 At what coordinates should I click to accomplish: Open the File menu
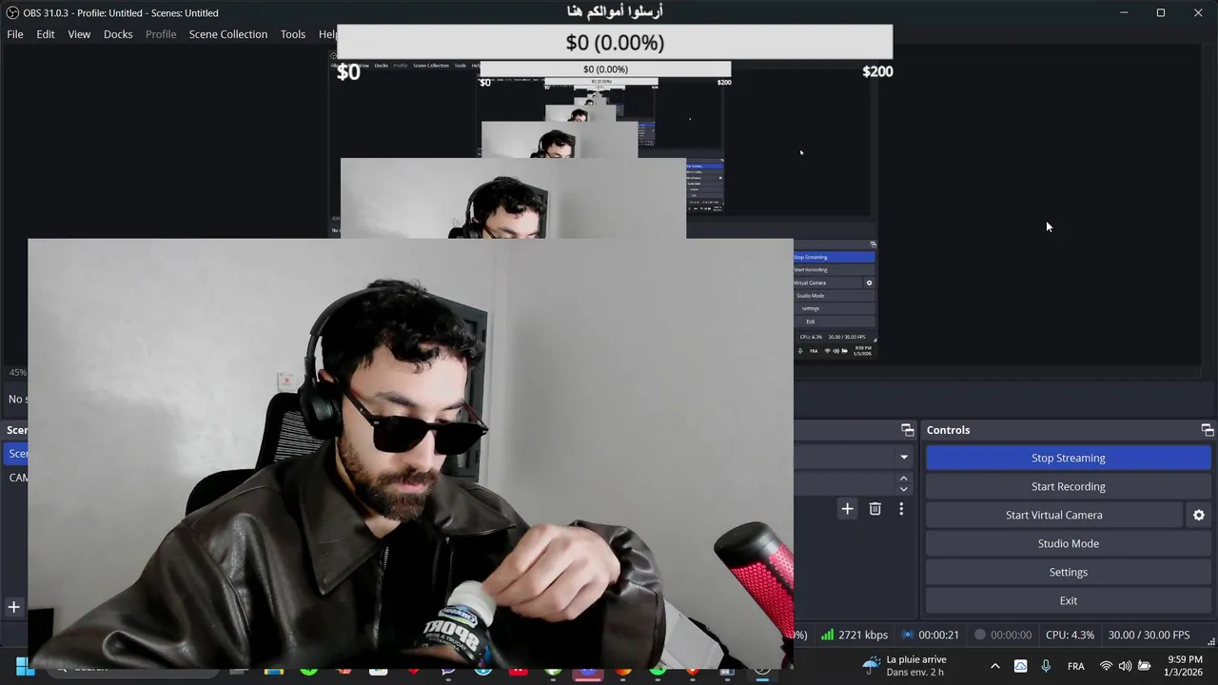coord(15,34)
